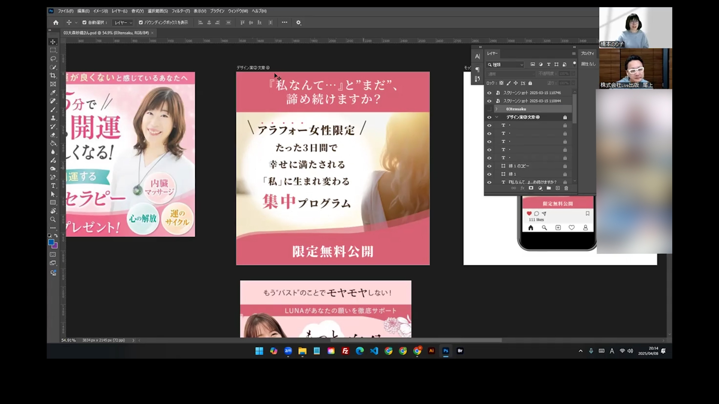Open the ウィンドウ(W) menu
This screenshot has height=404, width=719.
click(238, 11)
